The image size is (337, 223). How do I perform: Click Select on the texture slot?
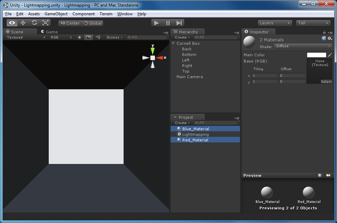(326, 82)
